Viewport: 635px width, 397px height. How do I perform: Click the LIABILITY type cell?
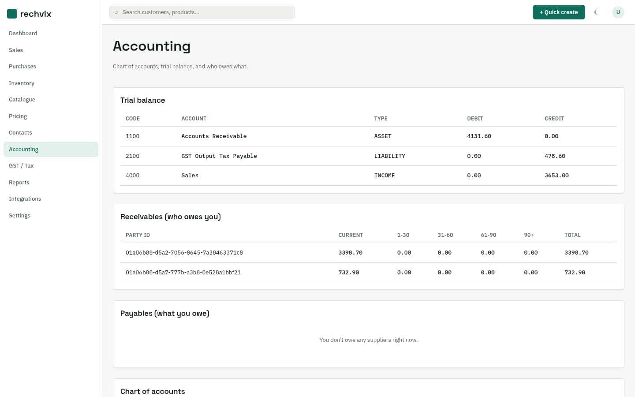(389, 156)
